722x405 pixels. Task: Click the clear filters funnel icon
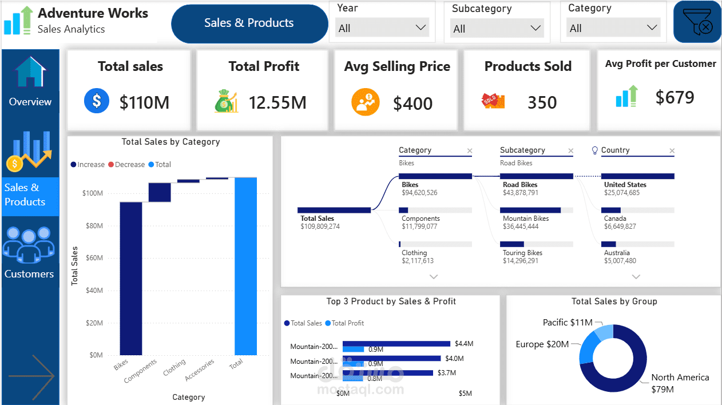(x=697, y=22)
